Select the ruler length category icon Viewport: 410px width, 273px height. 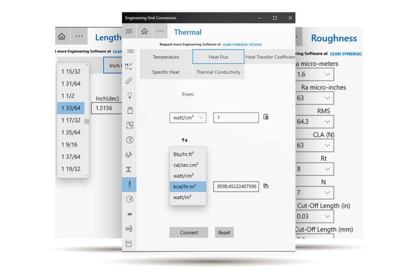pyautogui.click(x=129, y=81)
